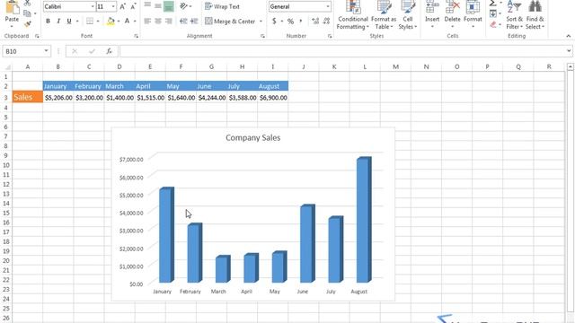The height and width of the screenshot is (323, 575).
Task: Open the Clipboard pane launcher
Action: pyautogui.click(x=37, y=36)
